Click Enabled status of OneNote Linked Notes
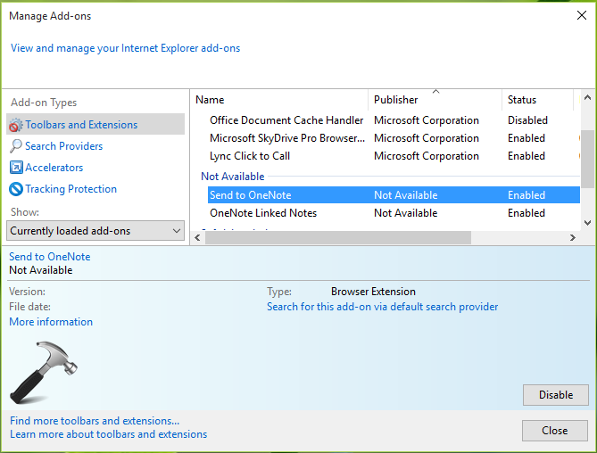This screenshot has width=597, height=453. [x=527, y=213]
